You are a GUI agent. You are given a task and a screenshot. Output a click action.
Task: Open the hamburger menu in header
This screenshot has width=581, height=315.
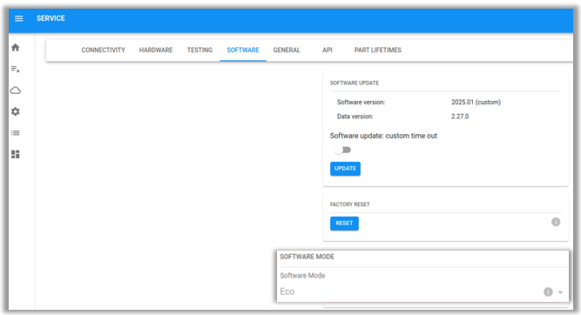coord(19,18)
